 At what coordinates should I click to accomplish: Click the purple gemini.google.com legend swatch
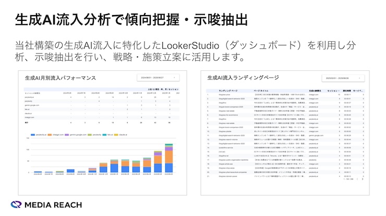pos(67,135)
